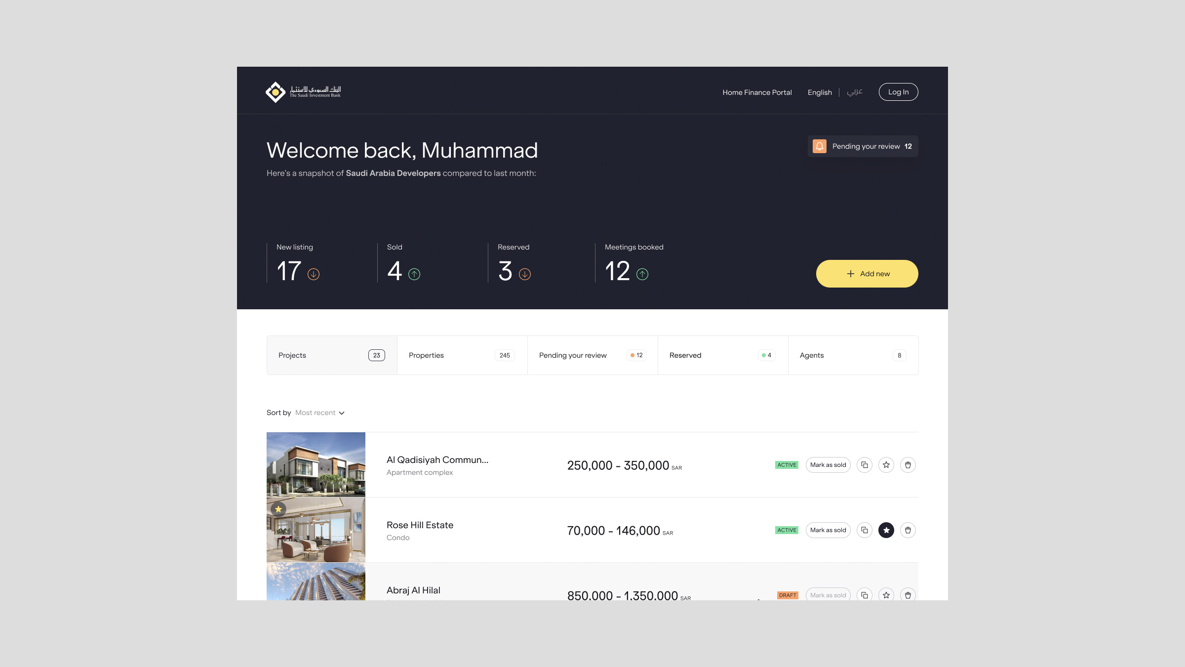
Task: Click the Al Qadisiyah Commun... title
Action: point(437,460)
